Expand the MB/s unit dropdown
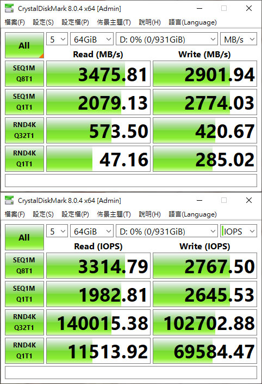 point(239,39)
